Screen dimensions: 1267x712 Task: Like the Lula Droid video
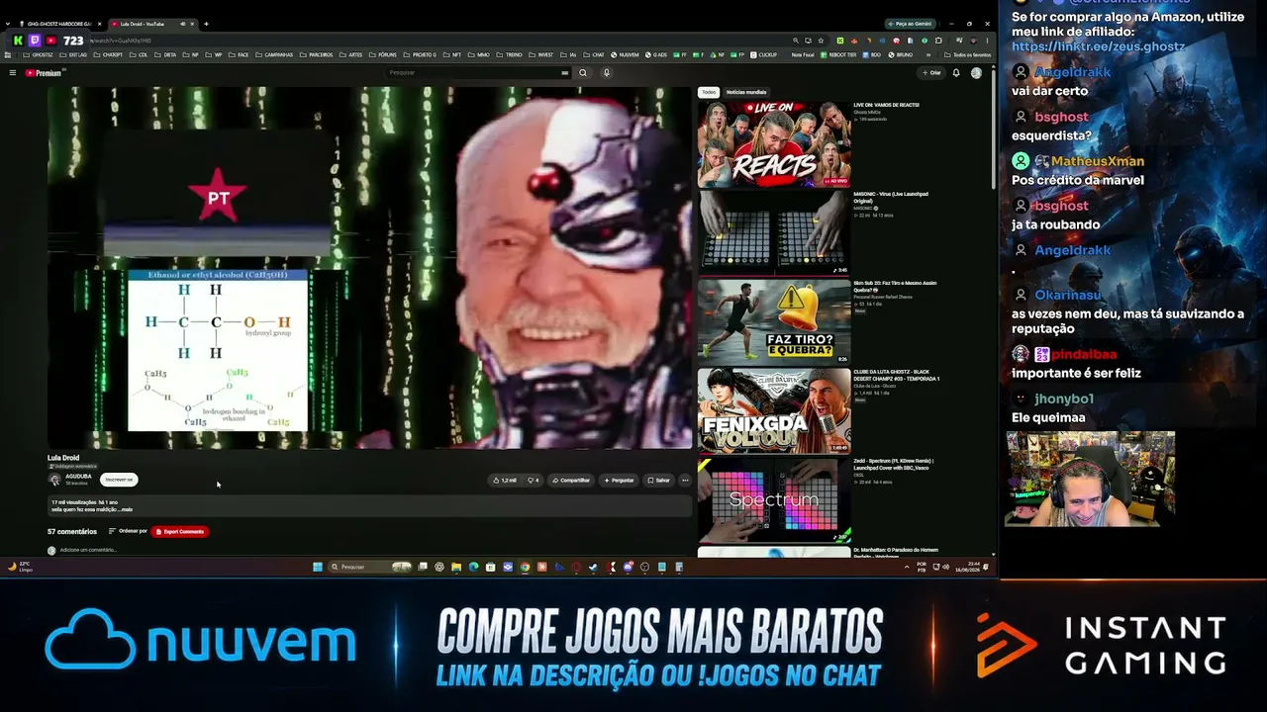pyautogui.click(x=505, y=480)
